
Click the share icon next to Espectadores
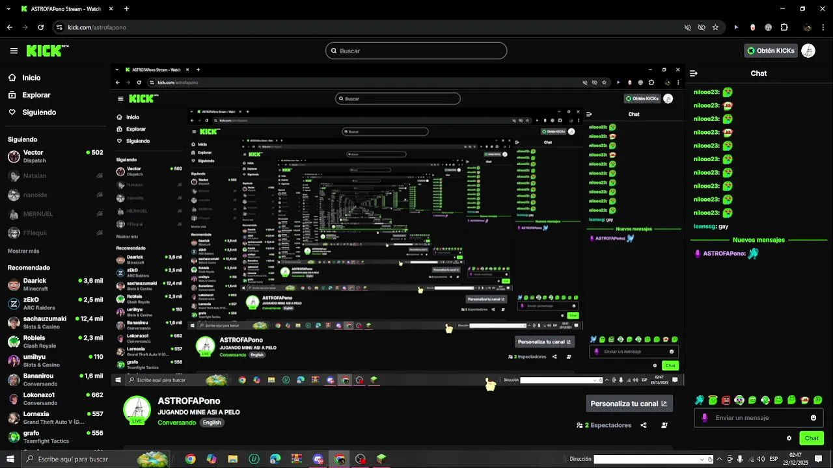pyautogui.click(x=643, y=425)
